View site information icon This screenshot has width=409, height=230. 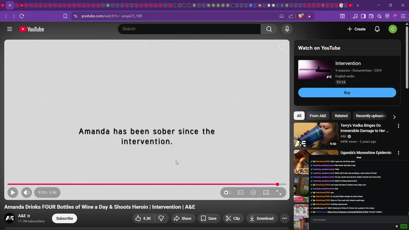[x=75, y=16]
